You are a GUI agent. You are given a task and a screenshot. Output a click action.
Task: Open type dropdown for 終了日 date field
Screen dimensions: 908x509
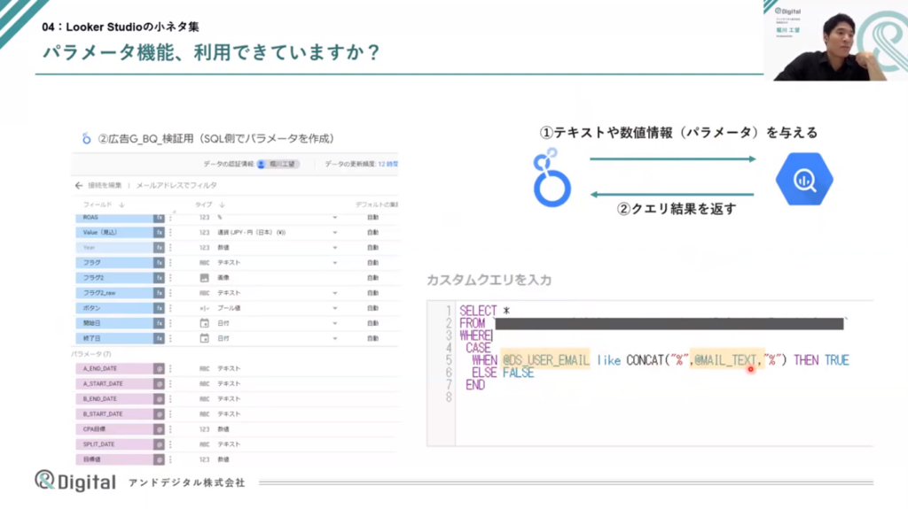335,338
